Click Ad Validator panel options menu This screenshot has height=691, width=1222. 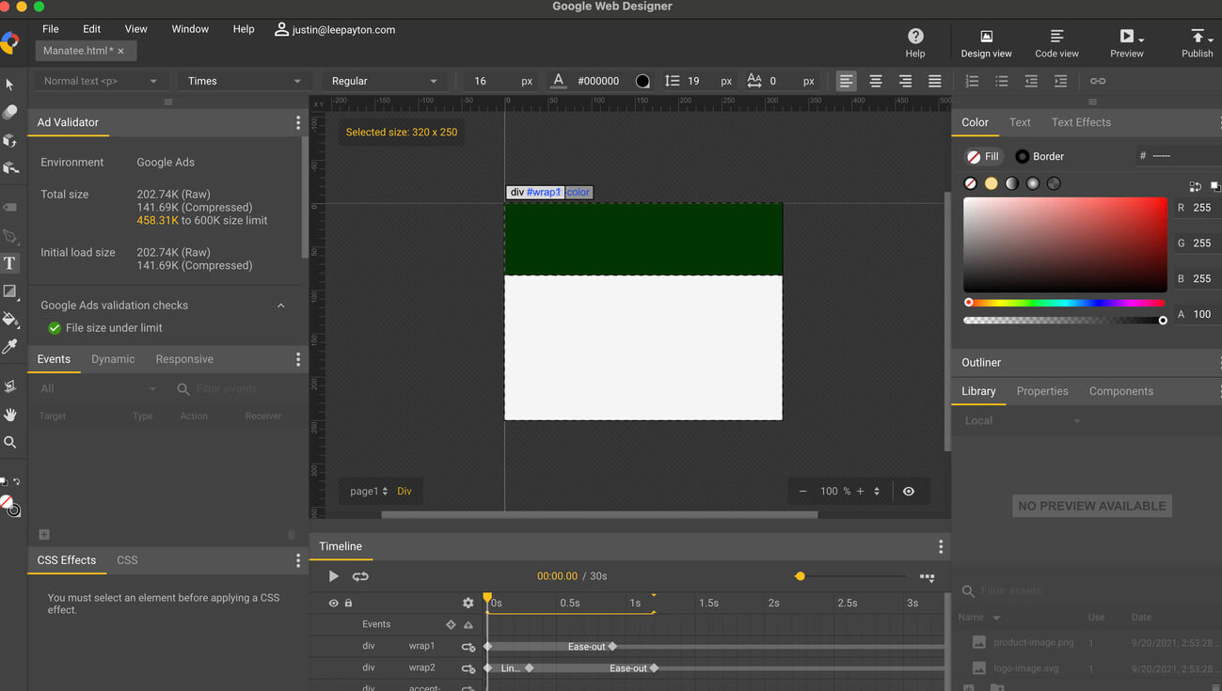pyautogui.click(x=298, y=122)
